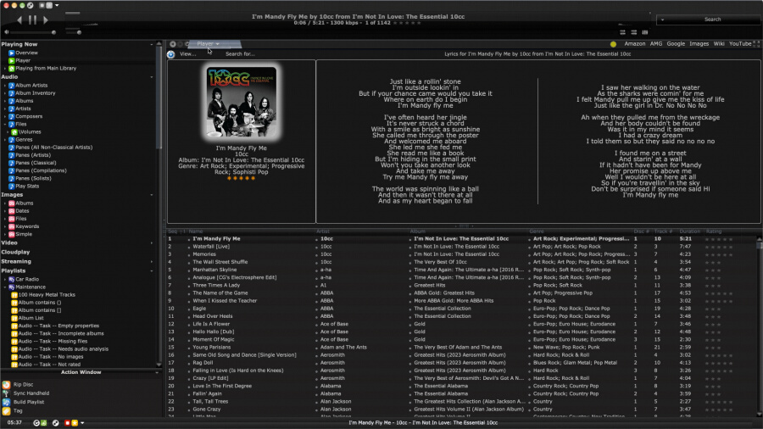
Task: Collapse the Audio section arrow
Action: tap(152, 77)
